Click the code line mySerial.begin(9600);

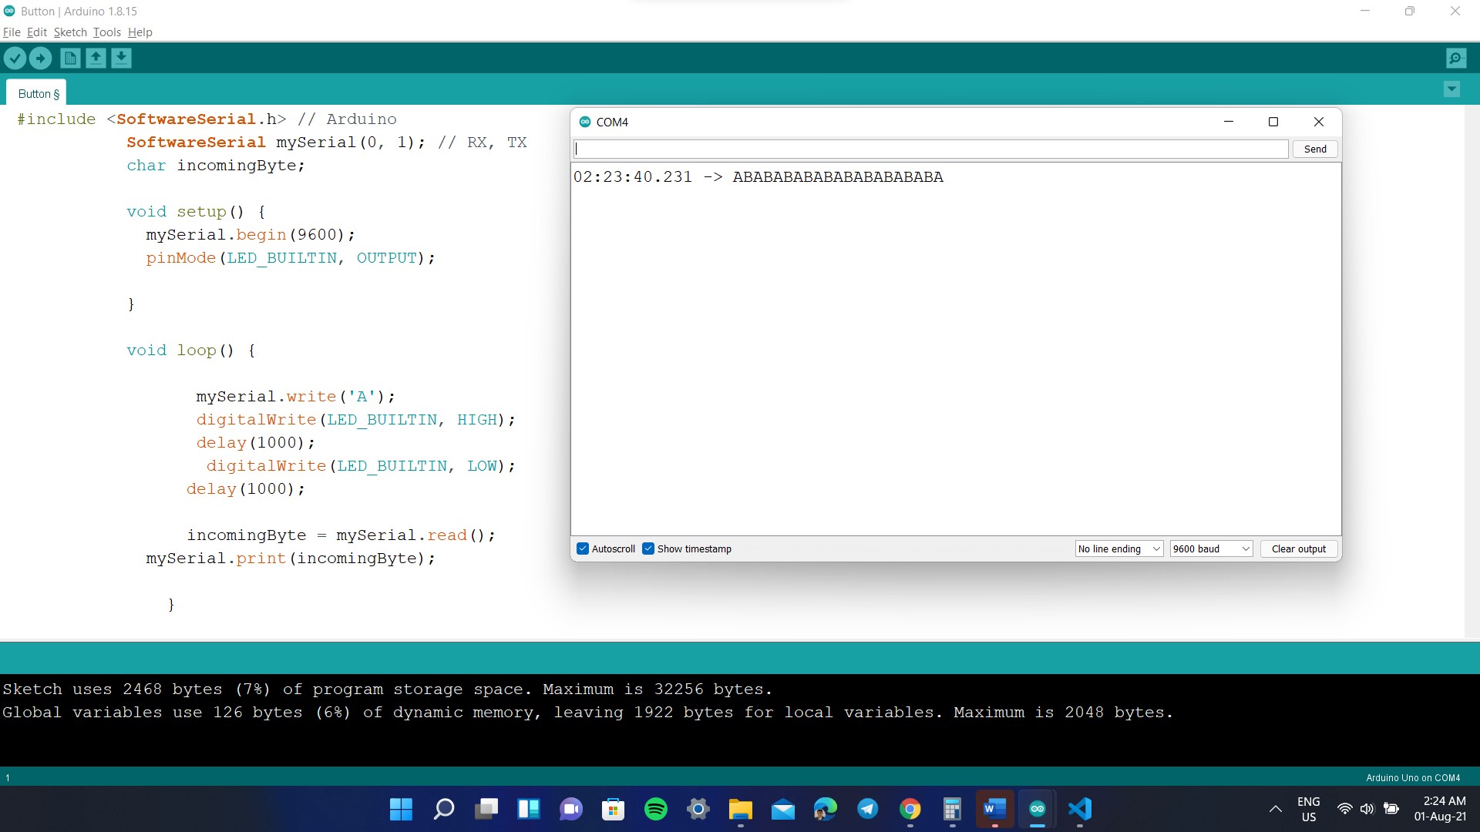[251, 235]
